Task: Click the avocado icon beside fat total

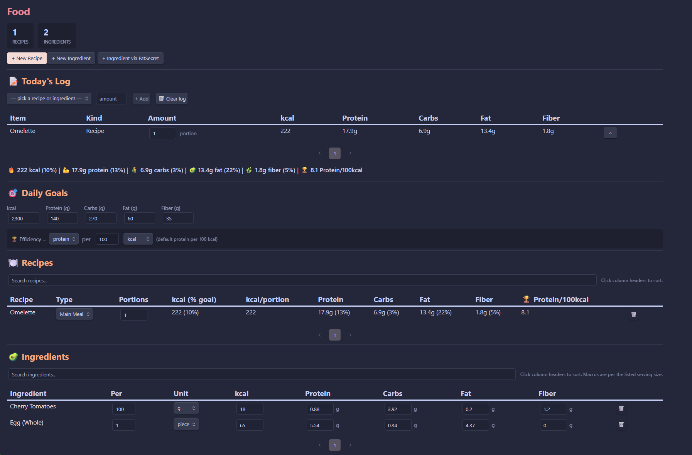Action: 192,170
